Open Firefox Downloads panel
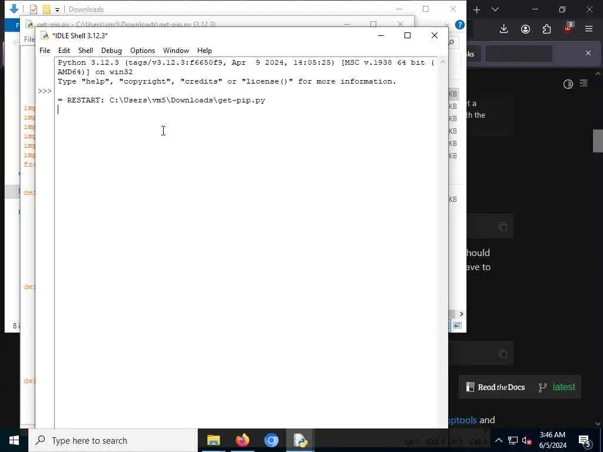The image size is (603, 452). click(504, 29)
